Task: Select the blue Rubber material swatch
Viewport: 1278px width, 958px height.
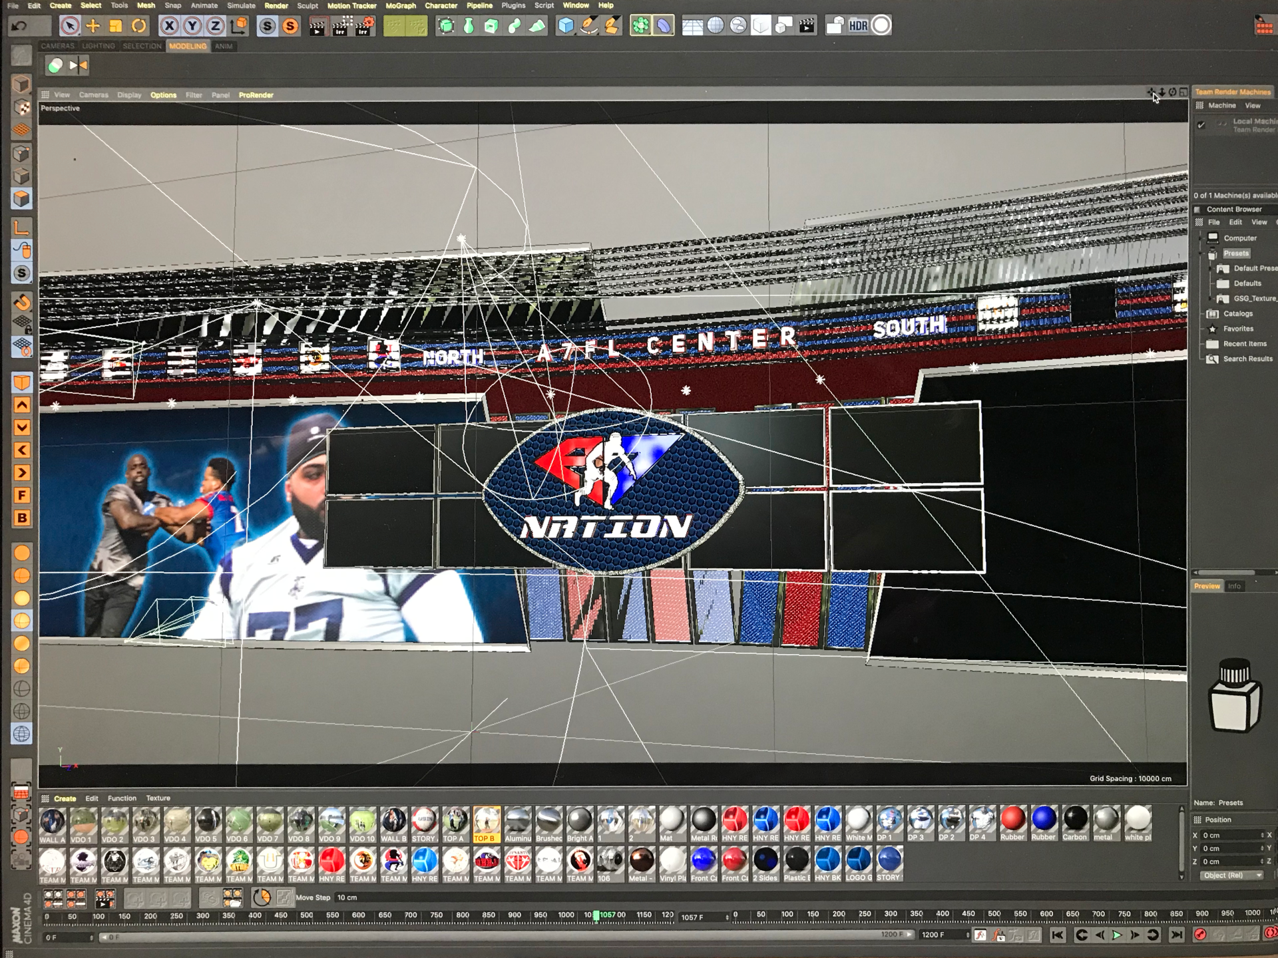Action: pyautogui.click(x=1043, y=820)
